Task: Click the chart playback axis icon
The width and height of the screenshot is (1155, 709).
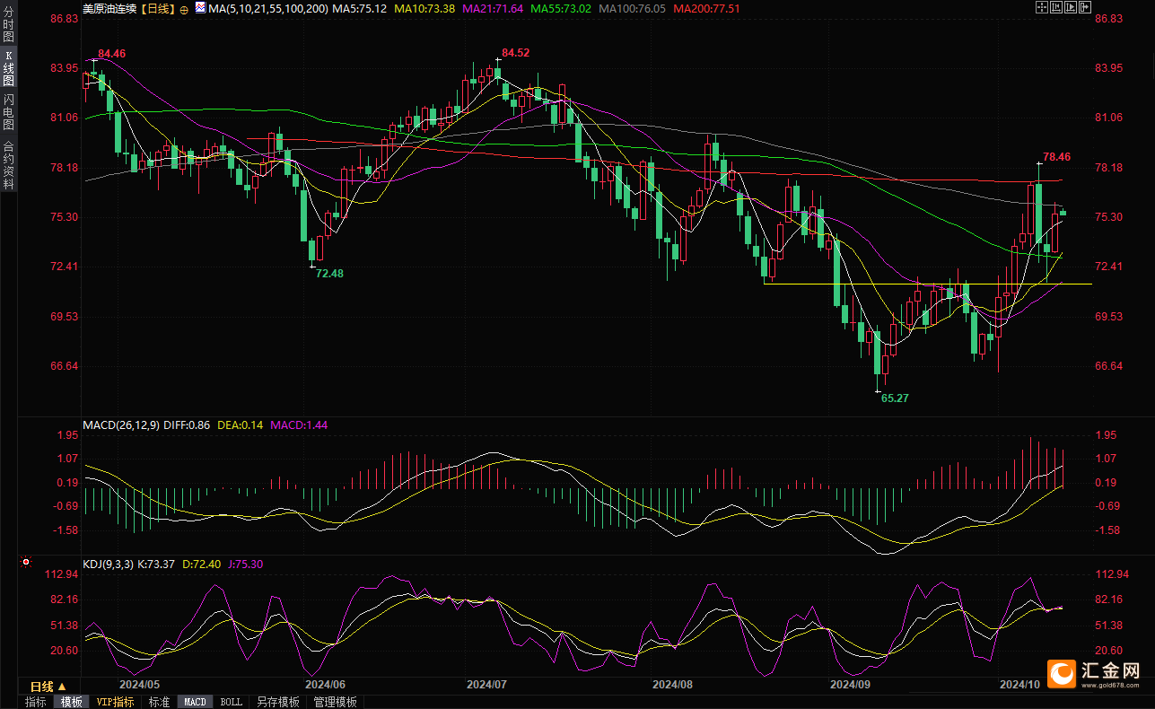Action: pos(1071,7)
